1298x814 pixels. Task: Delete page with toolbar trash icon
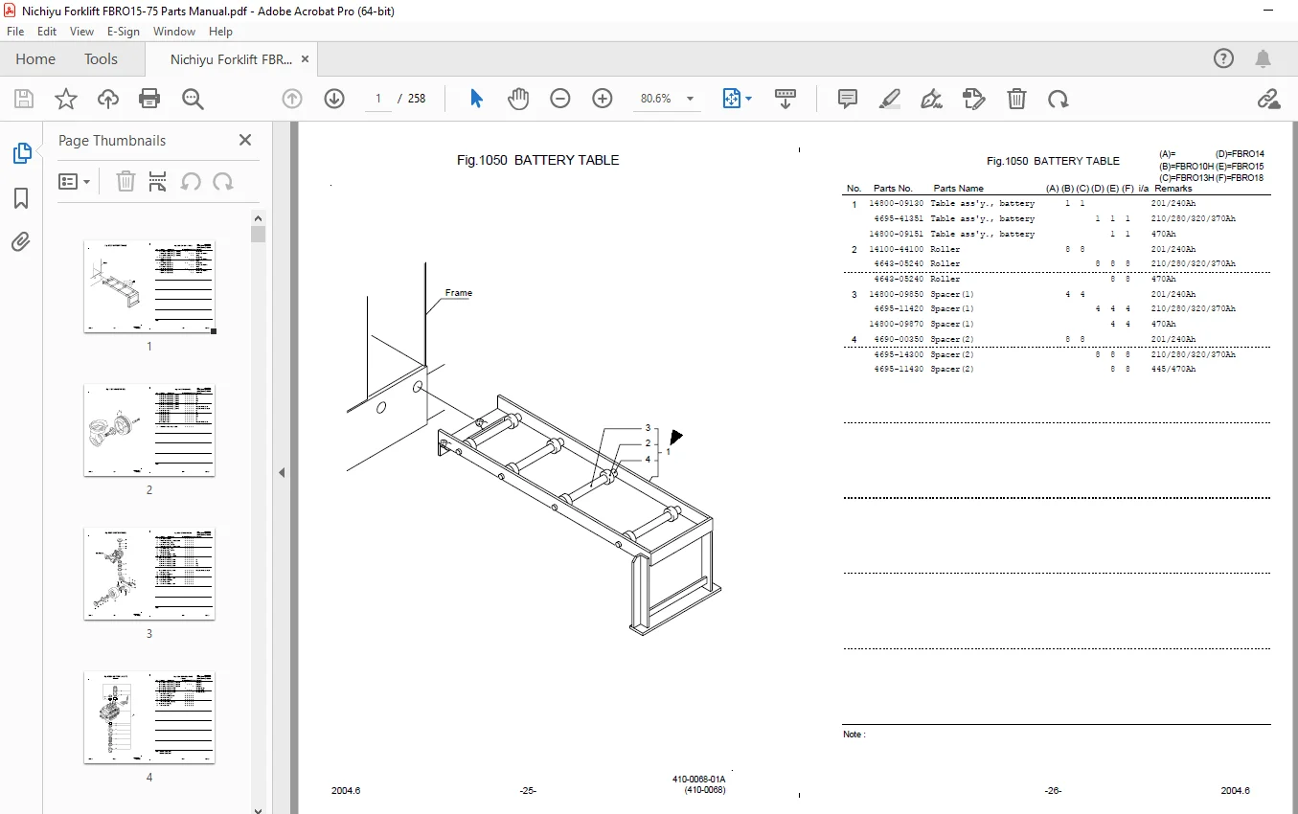[x=1016, y=99]
